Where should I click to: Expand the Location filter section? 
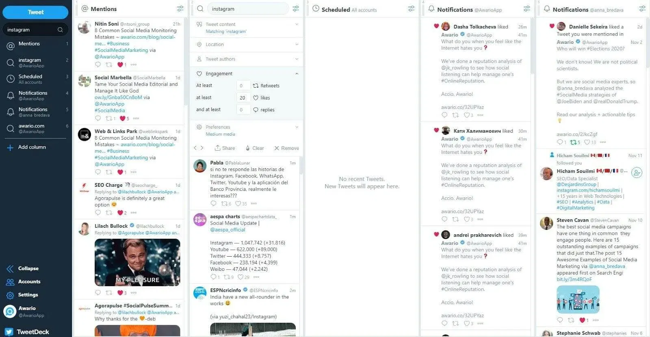[x=247, y=44]
